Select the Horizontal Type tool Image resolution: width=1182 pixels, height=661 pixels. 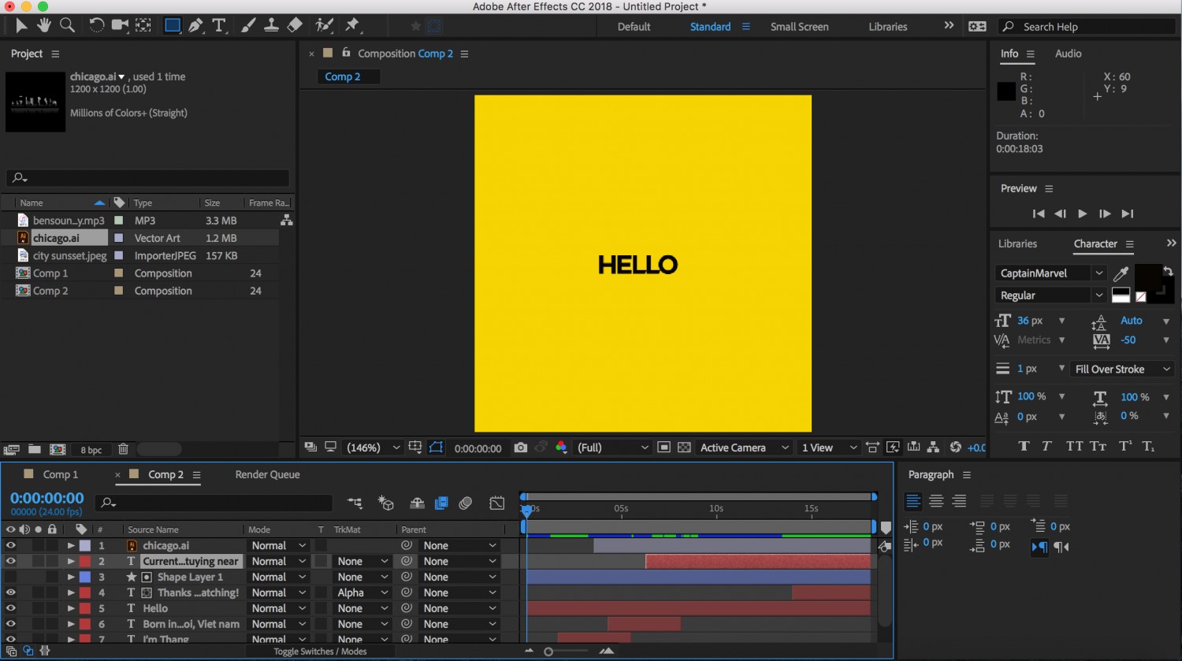(x=219, y=26)
